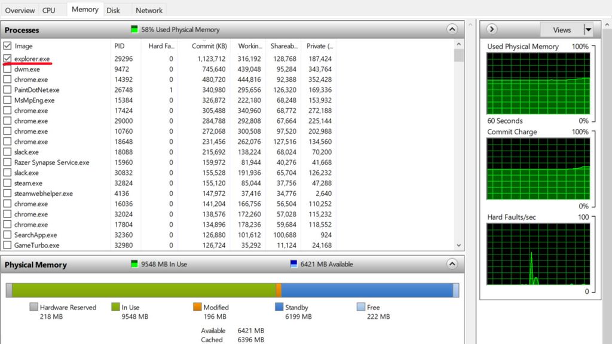Uncheck the Image header checkbox
The width and height of the screenshot is (612, 344).
8,46
